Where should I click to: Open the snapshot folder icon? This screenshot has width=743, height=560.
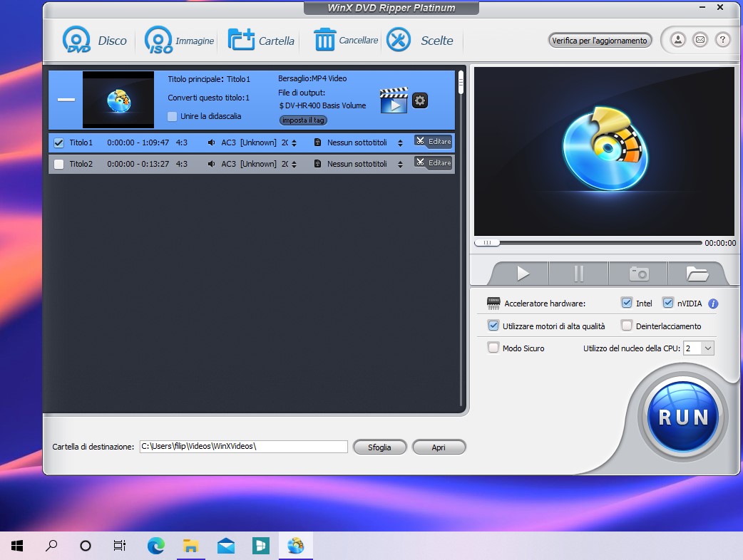click(697, 274)
